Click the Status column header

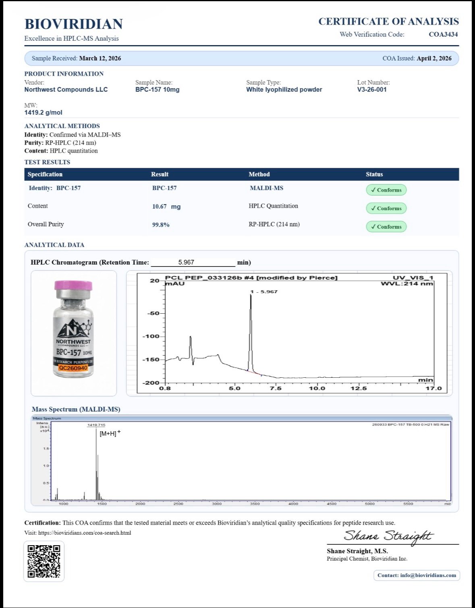tap(374, 174)
